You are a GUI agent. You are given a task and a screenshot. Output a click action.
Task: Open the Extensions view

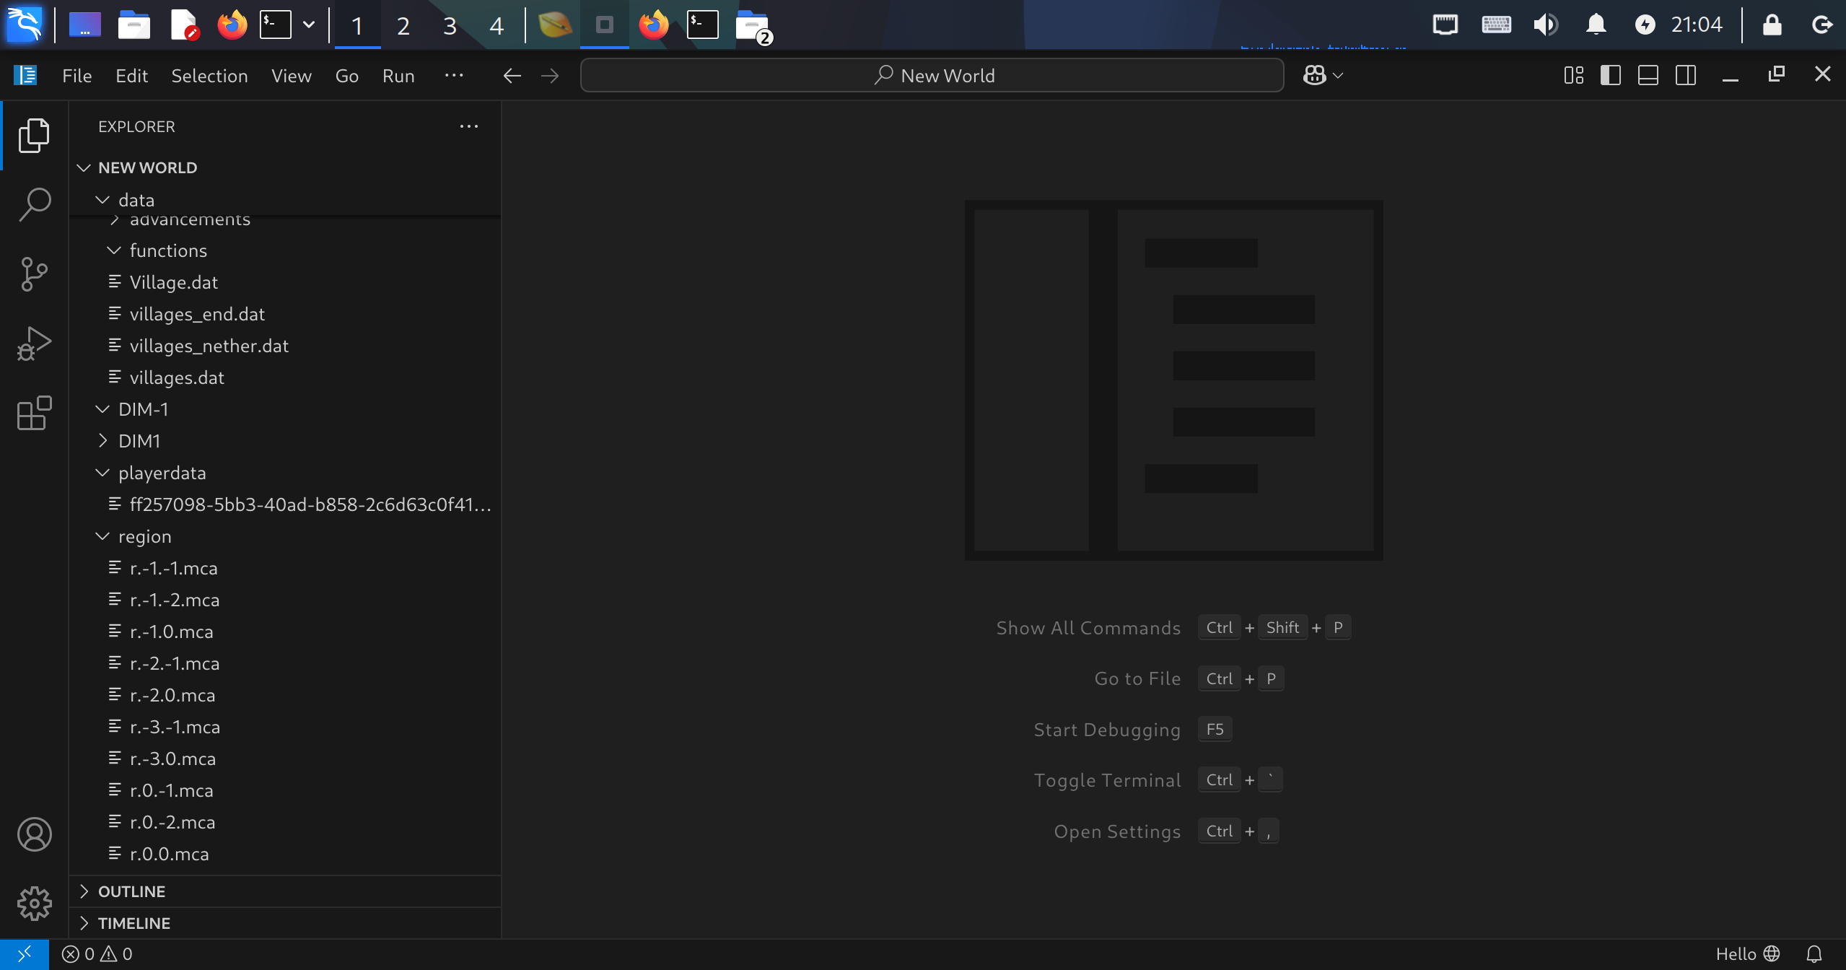[x=34, y=414]
